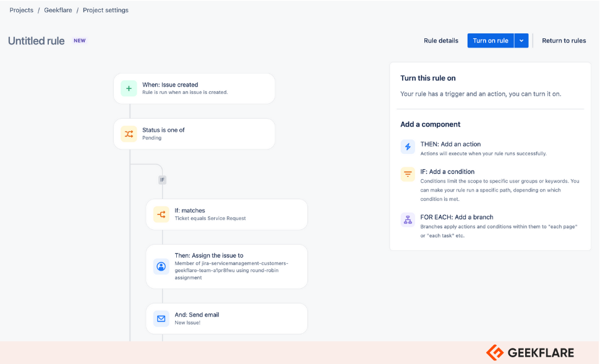Open Rule details
The width and height of the screenshot is (600, 364).
441,41
